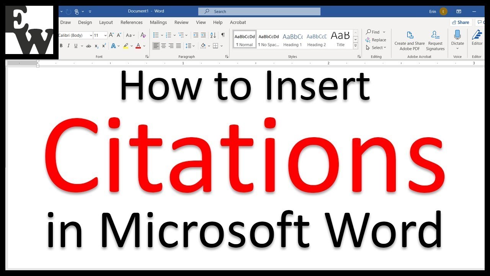Click the Search box in title bar

[259, 11]
